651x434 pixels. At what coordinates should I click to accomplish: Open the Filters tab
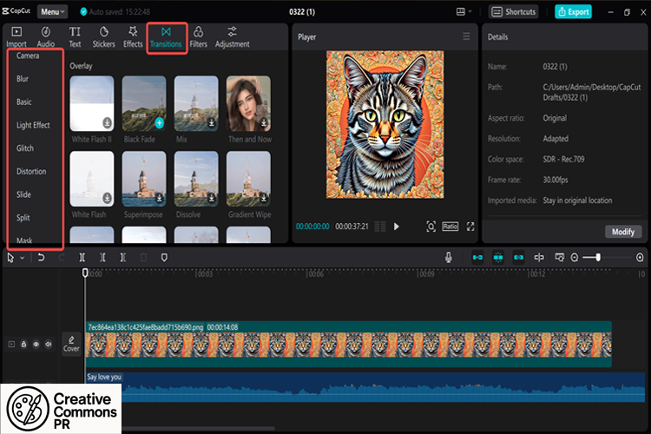(199, 37)
